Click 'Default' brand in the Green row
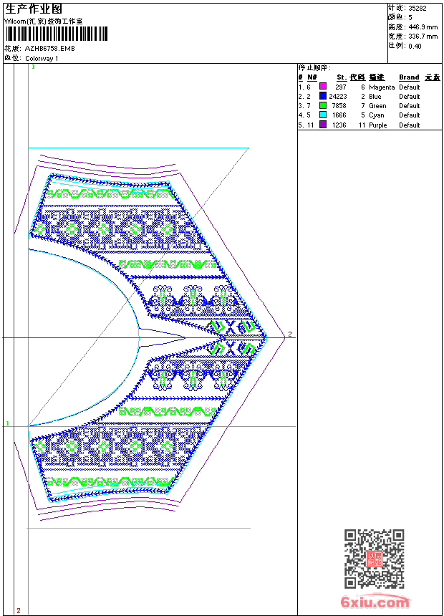Viewport: 444px width, 616px height. tap(410, 106)
